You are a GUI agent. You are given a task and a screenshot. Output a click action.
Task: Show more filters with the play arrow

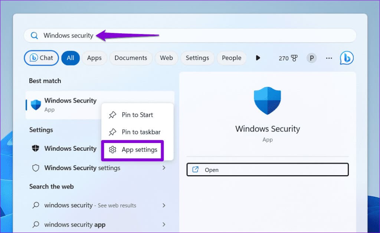(x=258, y=58)
